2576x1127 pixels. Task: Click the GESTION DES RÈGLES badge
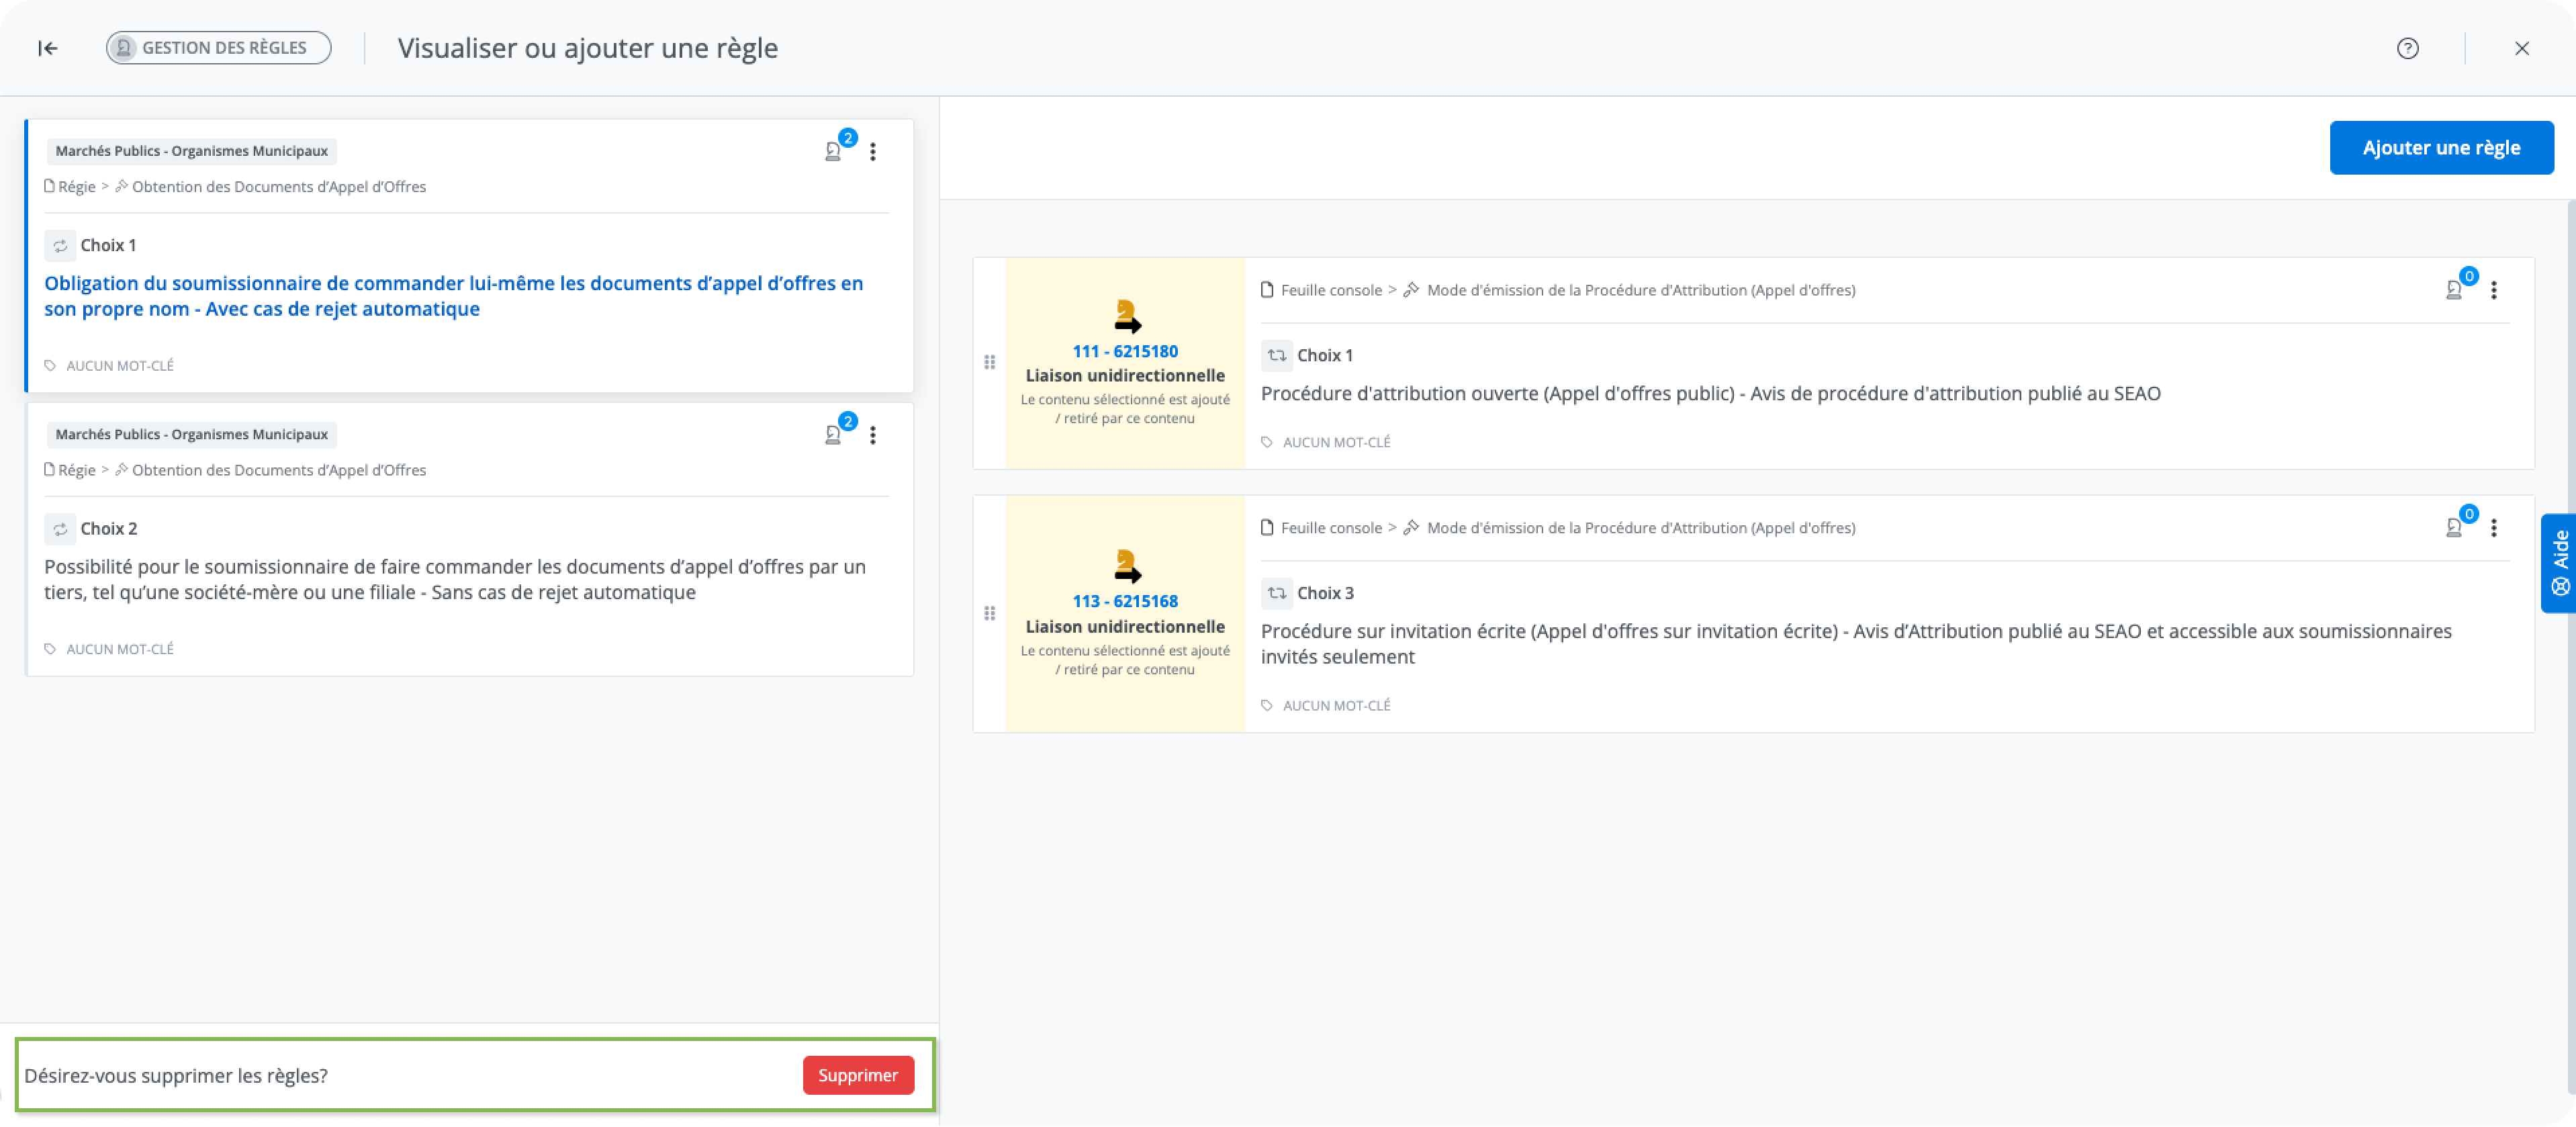pyautogui.click(x=218, y=48)
